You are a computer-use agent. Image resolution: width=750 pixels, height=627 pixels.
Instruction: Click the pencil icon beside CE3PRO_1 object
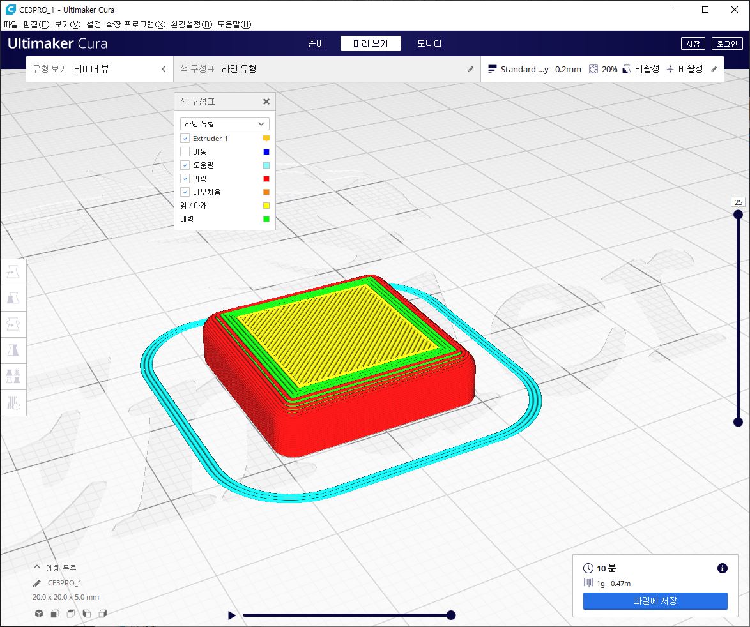[37, 584]
